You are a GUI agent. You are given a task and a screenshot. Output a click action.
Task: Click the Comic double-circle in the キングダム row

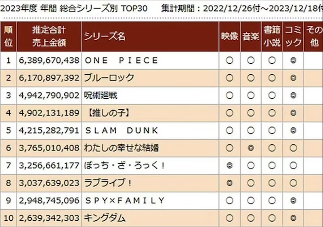pyautogui.click(x=293, y=218)
